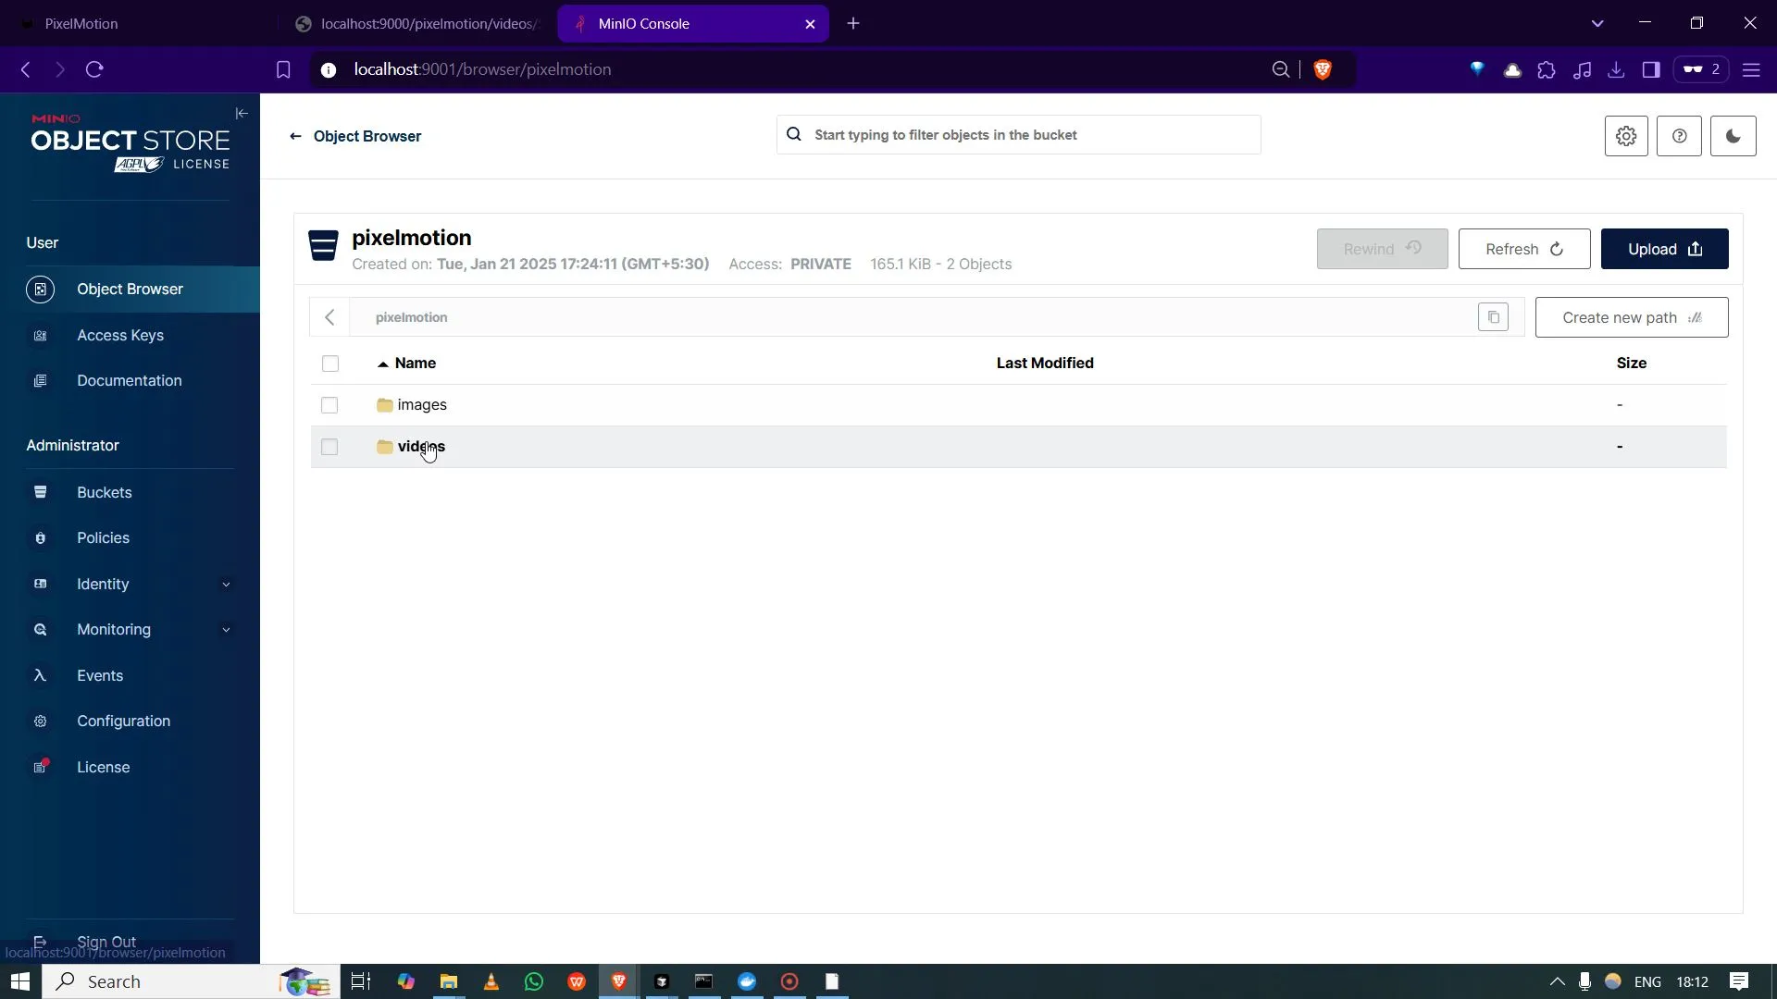1777x999 pixels.
Task: Select all objects checkbox in header
Action: tap(330, 364)
